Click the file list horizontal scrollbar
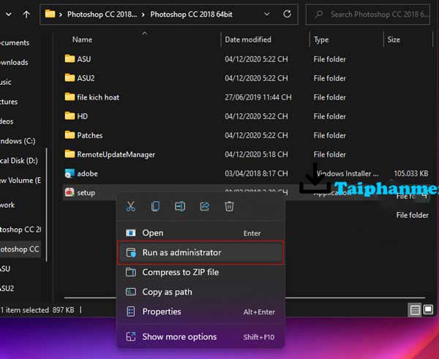Image resolution: width=439 pixels, height=359 pixels. click(244, 298)
